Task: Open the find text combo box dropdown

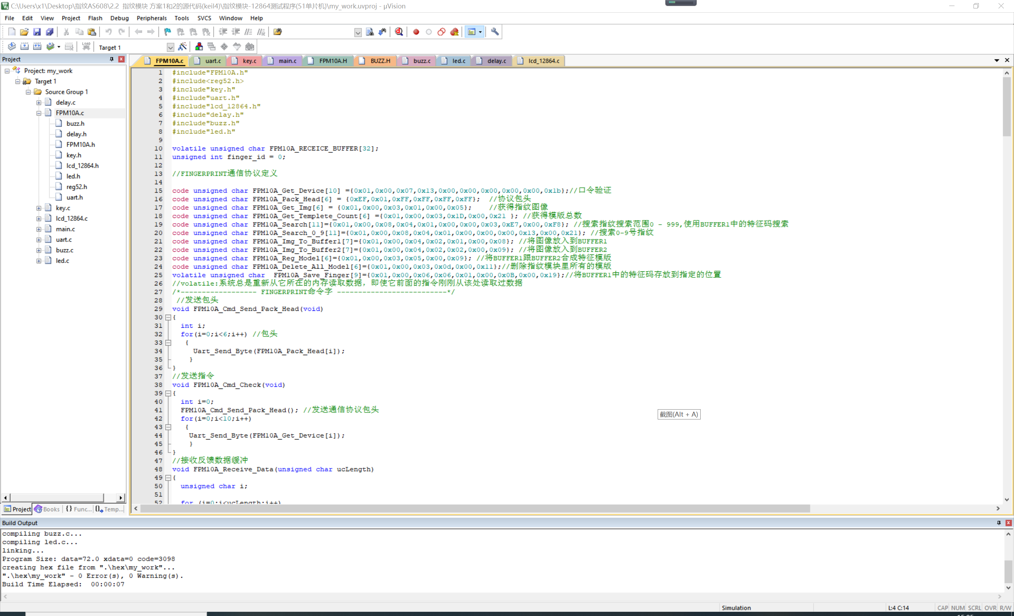Action: (x=358, y=32)
